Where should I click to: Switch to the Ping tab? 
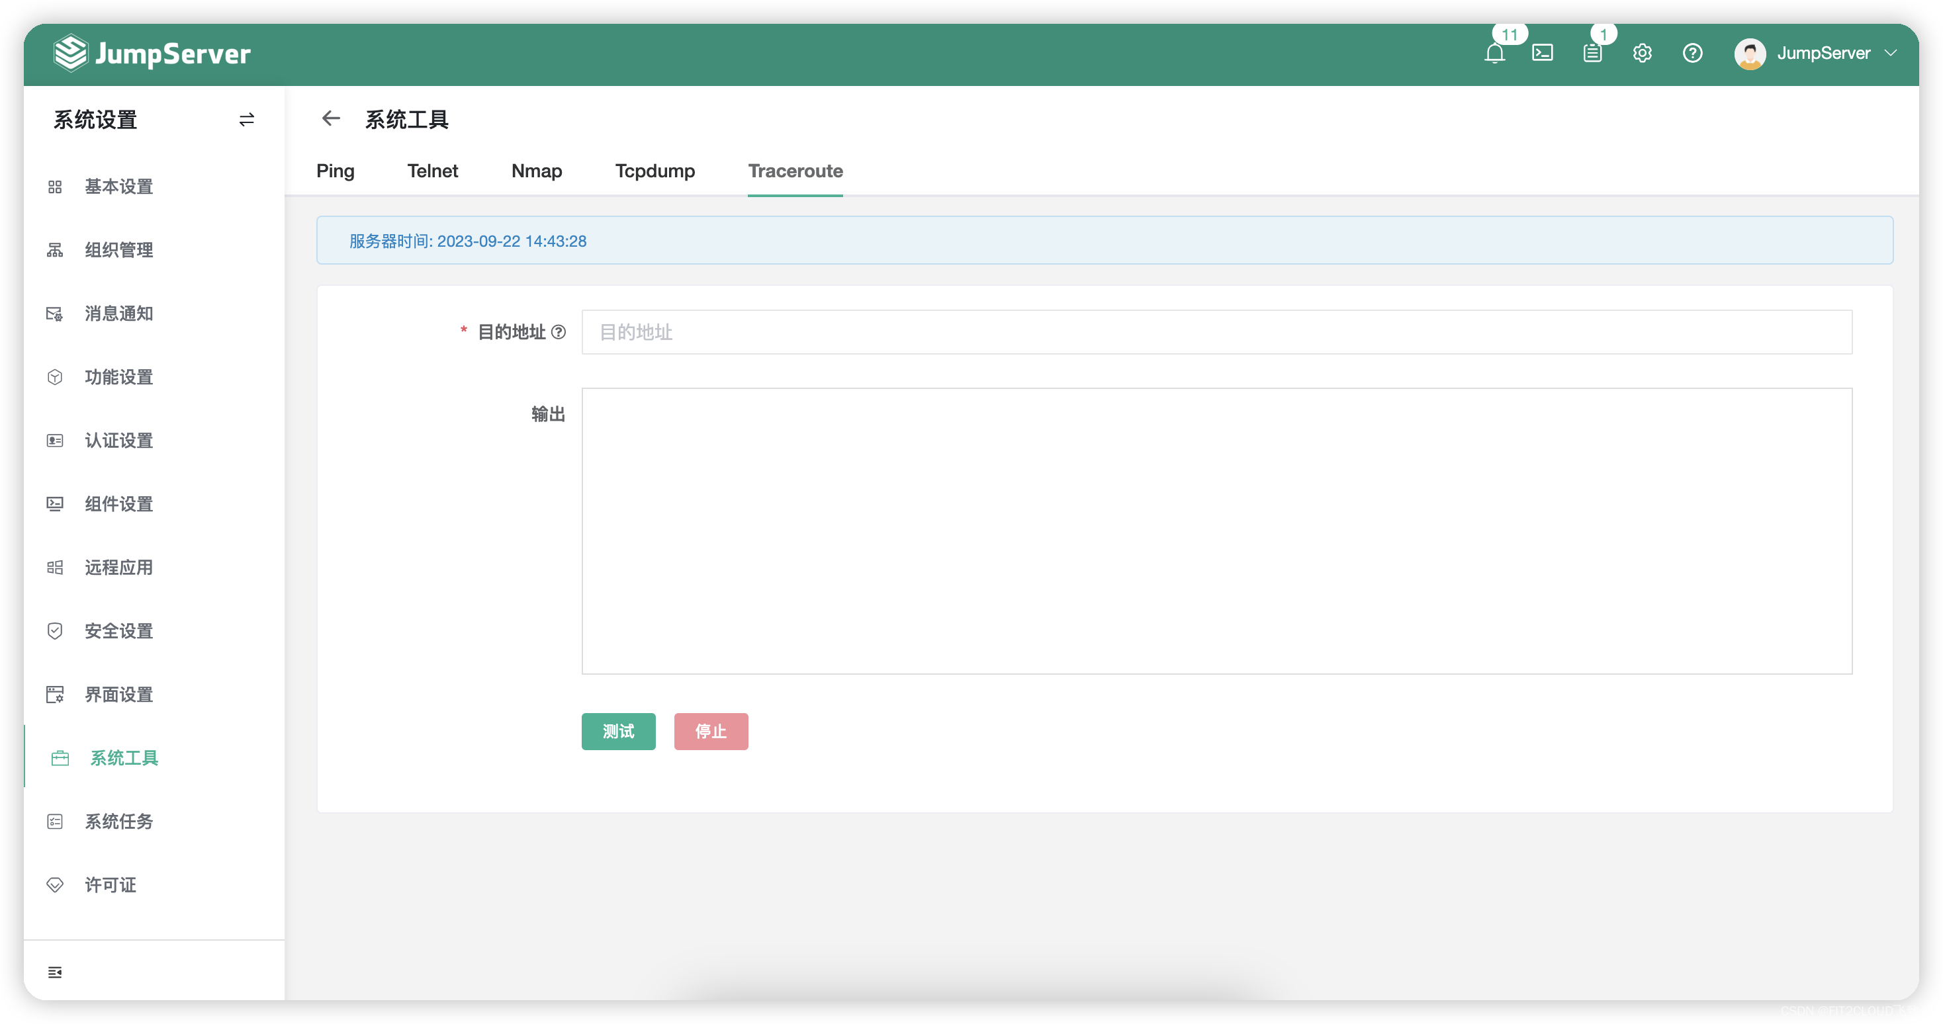[x=335, y=171]
